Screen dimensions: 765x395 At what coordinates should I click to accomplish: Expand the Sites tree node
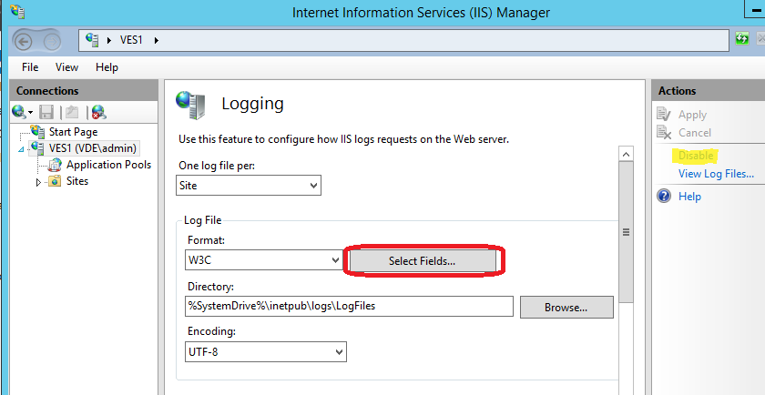pyautogui.click(x=39, y=182)
